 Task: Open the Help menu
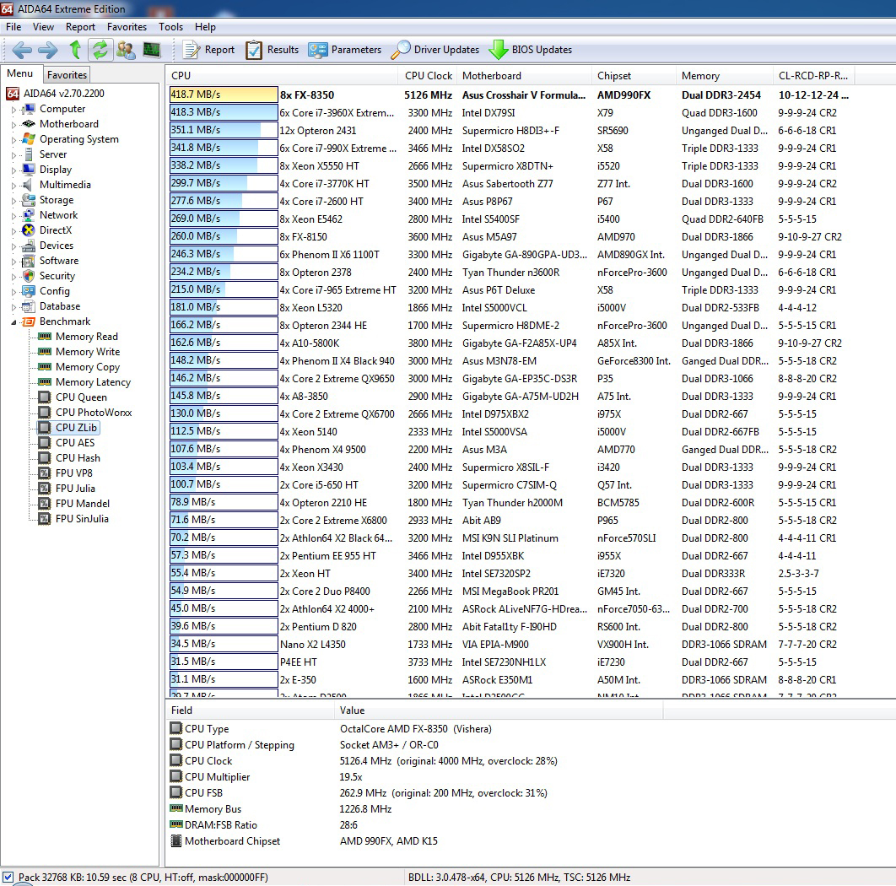(205, 27)
